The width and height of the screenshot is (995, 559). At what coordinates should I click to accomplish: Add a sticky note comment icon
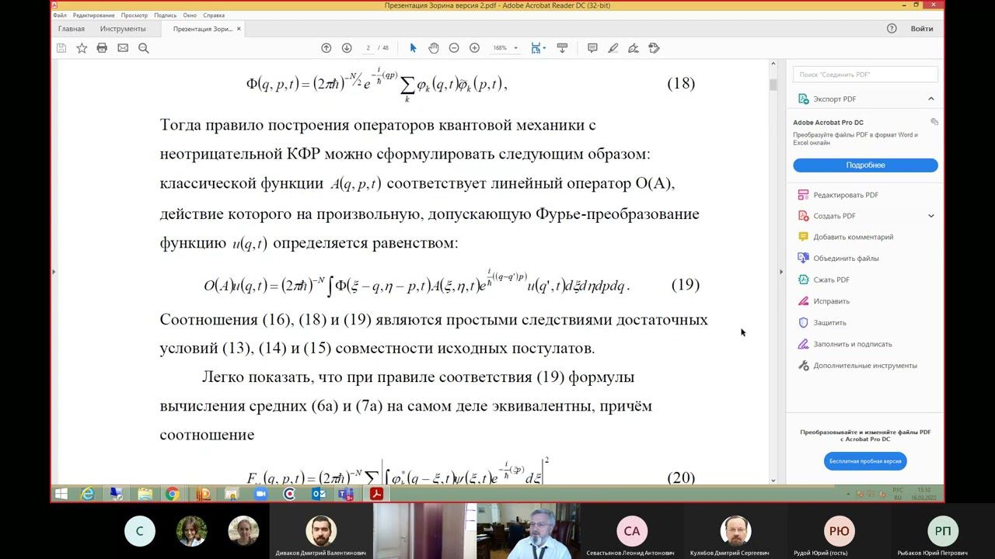(592, 48)
